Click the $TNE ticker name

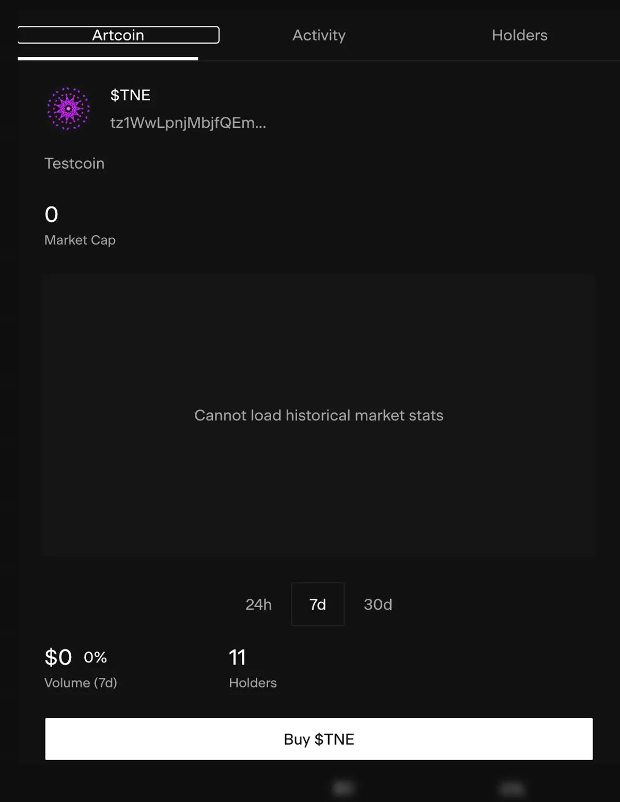coord(130,95)
